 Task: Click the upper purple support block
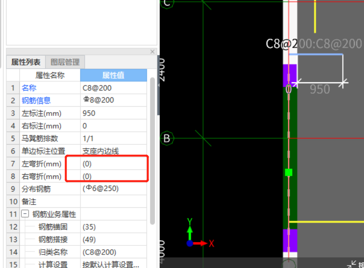tap(290, 76)
